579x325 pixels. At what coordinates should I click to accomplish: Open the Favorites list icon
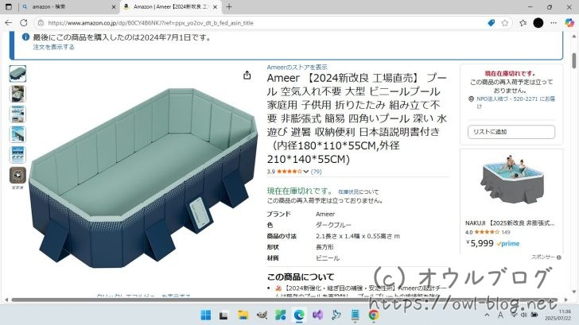pos(523,23)
